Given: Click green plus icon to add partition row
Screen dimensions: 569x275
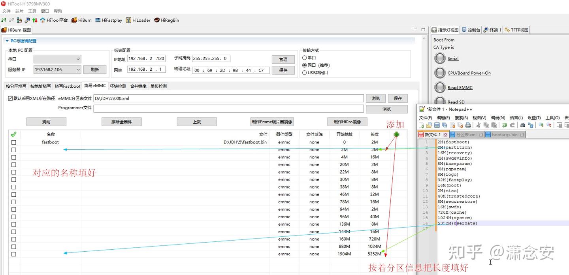Looking at the screenshot, I should coord(396,134).
